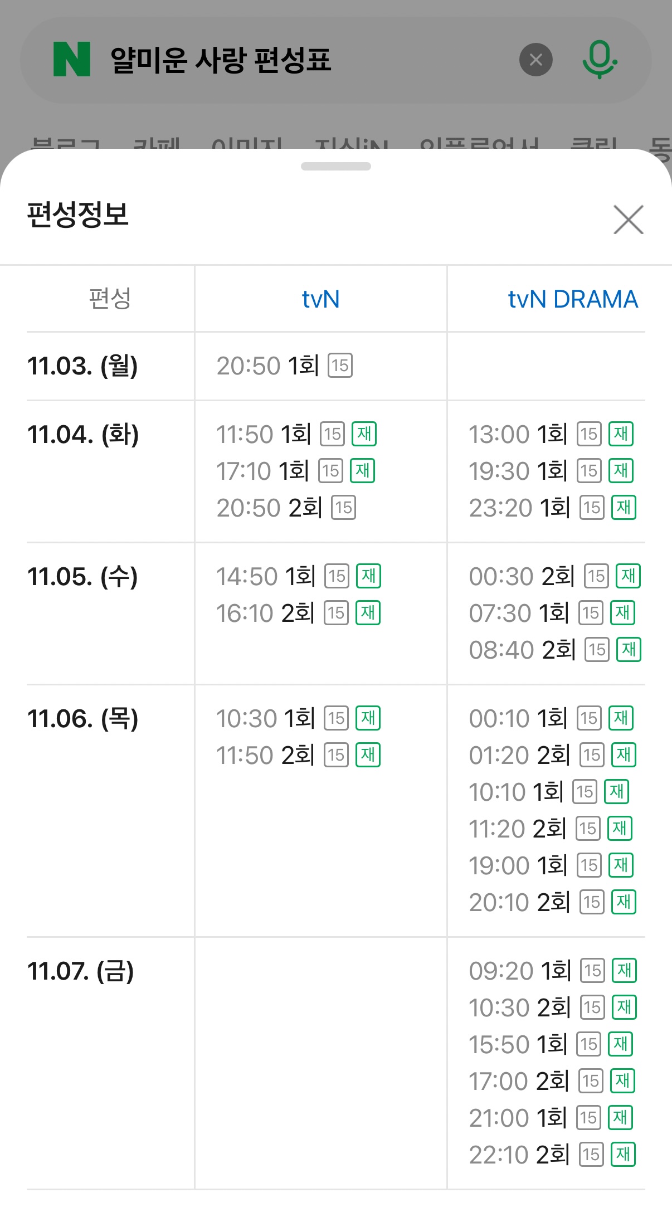Tap the 15 badge beside 16:10 2회
This screenshot has height=1217, width=672.
(336, 613)
